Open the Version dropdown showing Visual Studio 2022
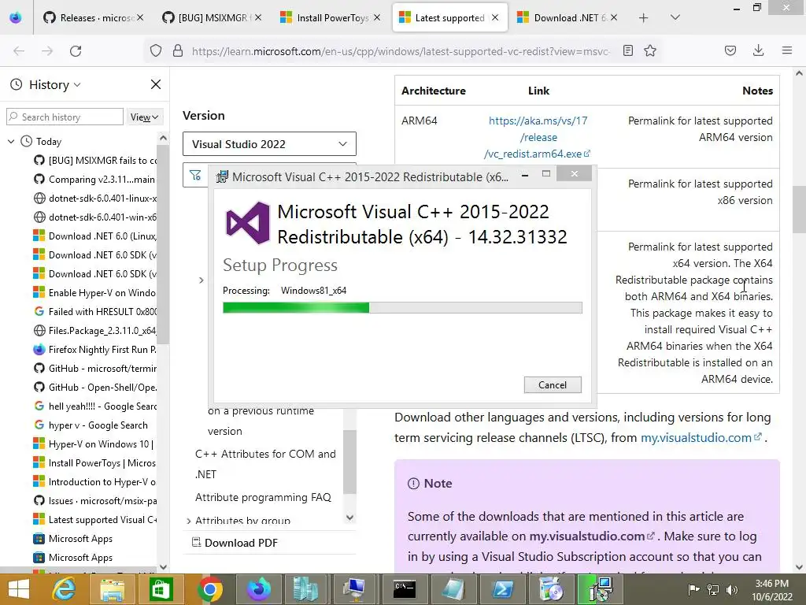 click(x=269, y=144)
